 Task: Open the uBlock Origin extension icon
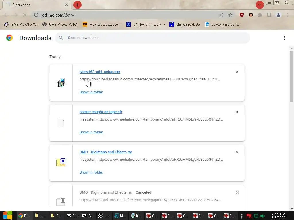click(242, 15)
